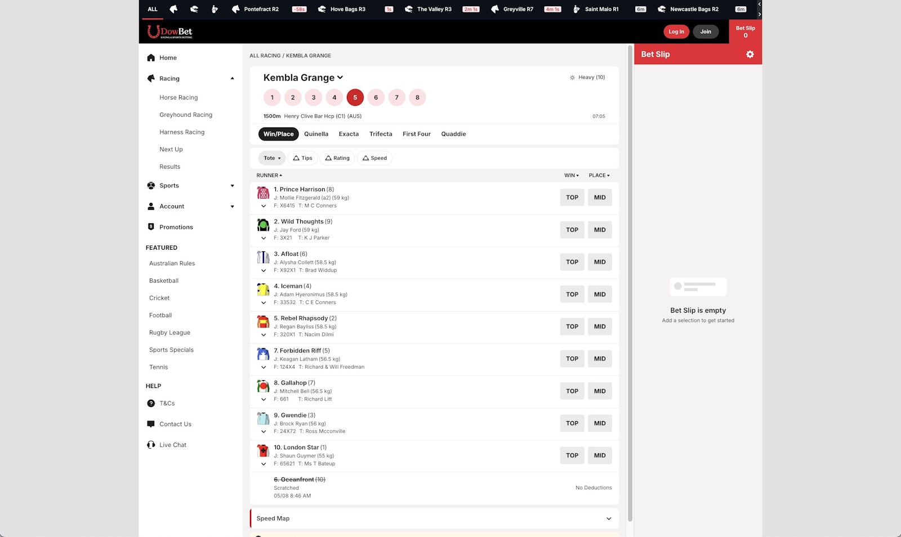This screenshot has height=537, width=901.
Task: Click the Live Chat headset icon
Action: pyautogui.click(x=150, y=444)
